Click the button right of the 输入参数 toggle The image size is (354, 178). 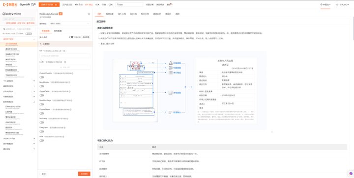tap(86, 37)
